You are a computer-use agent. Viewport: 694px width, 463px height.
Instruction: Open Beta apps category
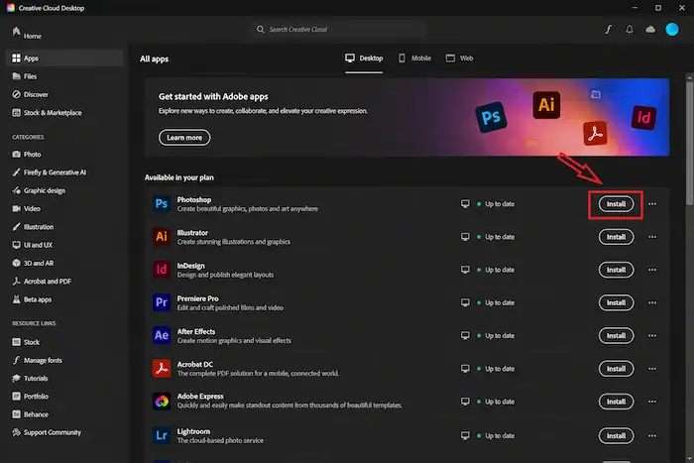pyautogui.click(x=32, y=299)
